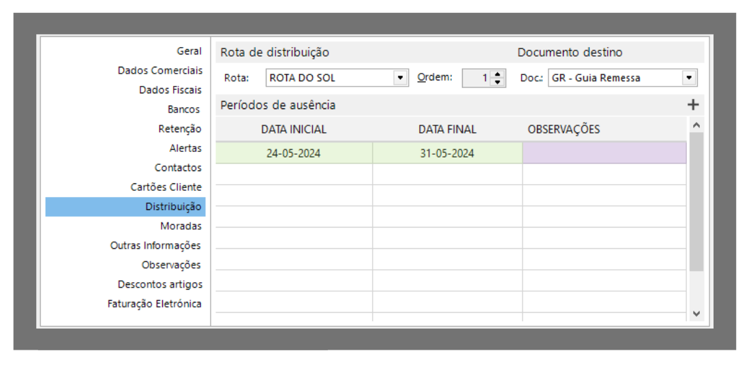This screenshot has height=366, width=751.
Task: Click the plus icon to add absence period
Action: (x=693, y=105)
